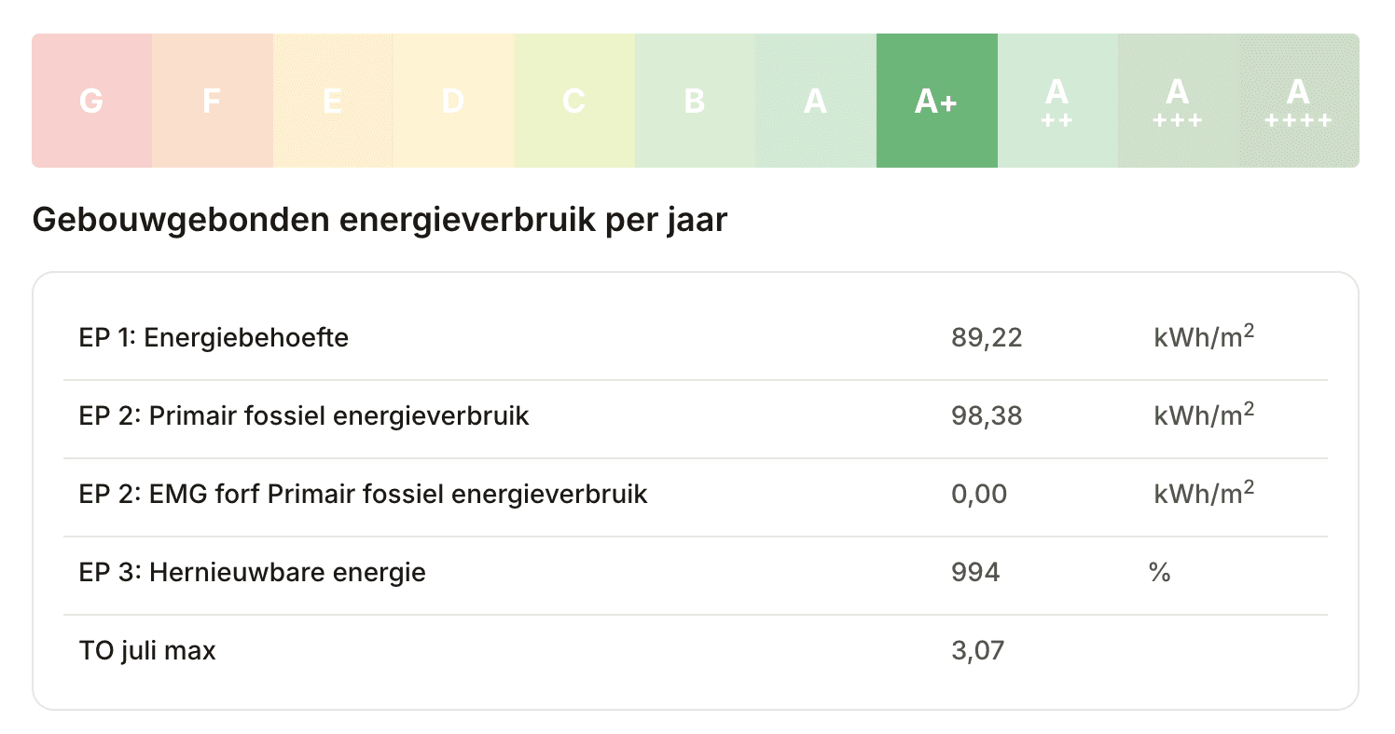1395x734 pixels.
Task: Click the EP 1: Energiebehoefte row label
Action: [214, 337]
